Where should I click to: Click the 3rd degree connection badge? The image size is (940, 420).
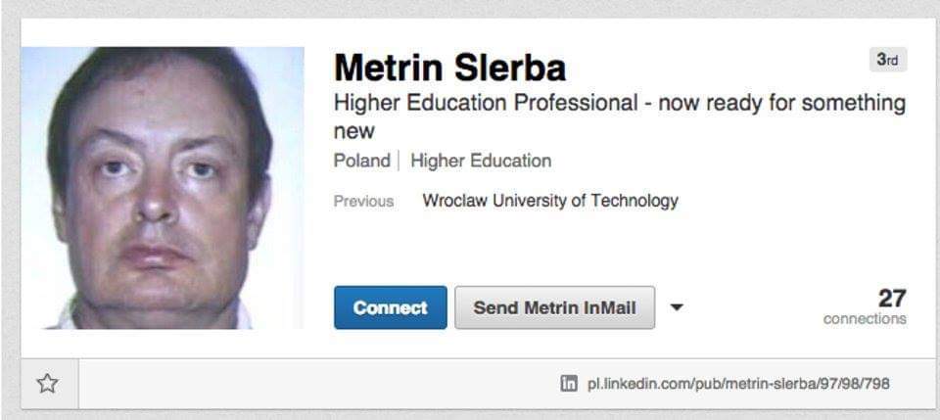(x=887, y=60)
